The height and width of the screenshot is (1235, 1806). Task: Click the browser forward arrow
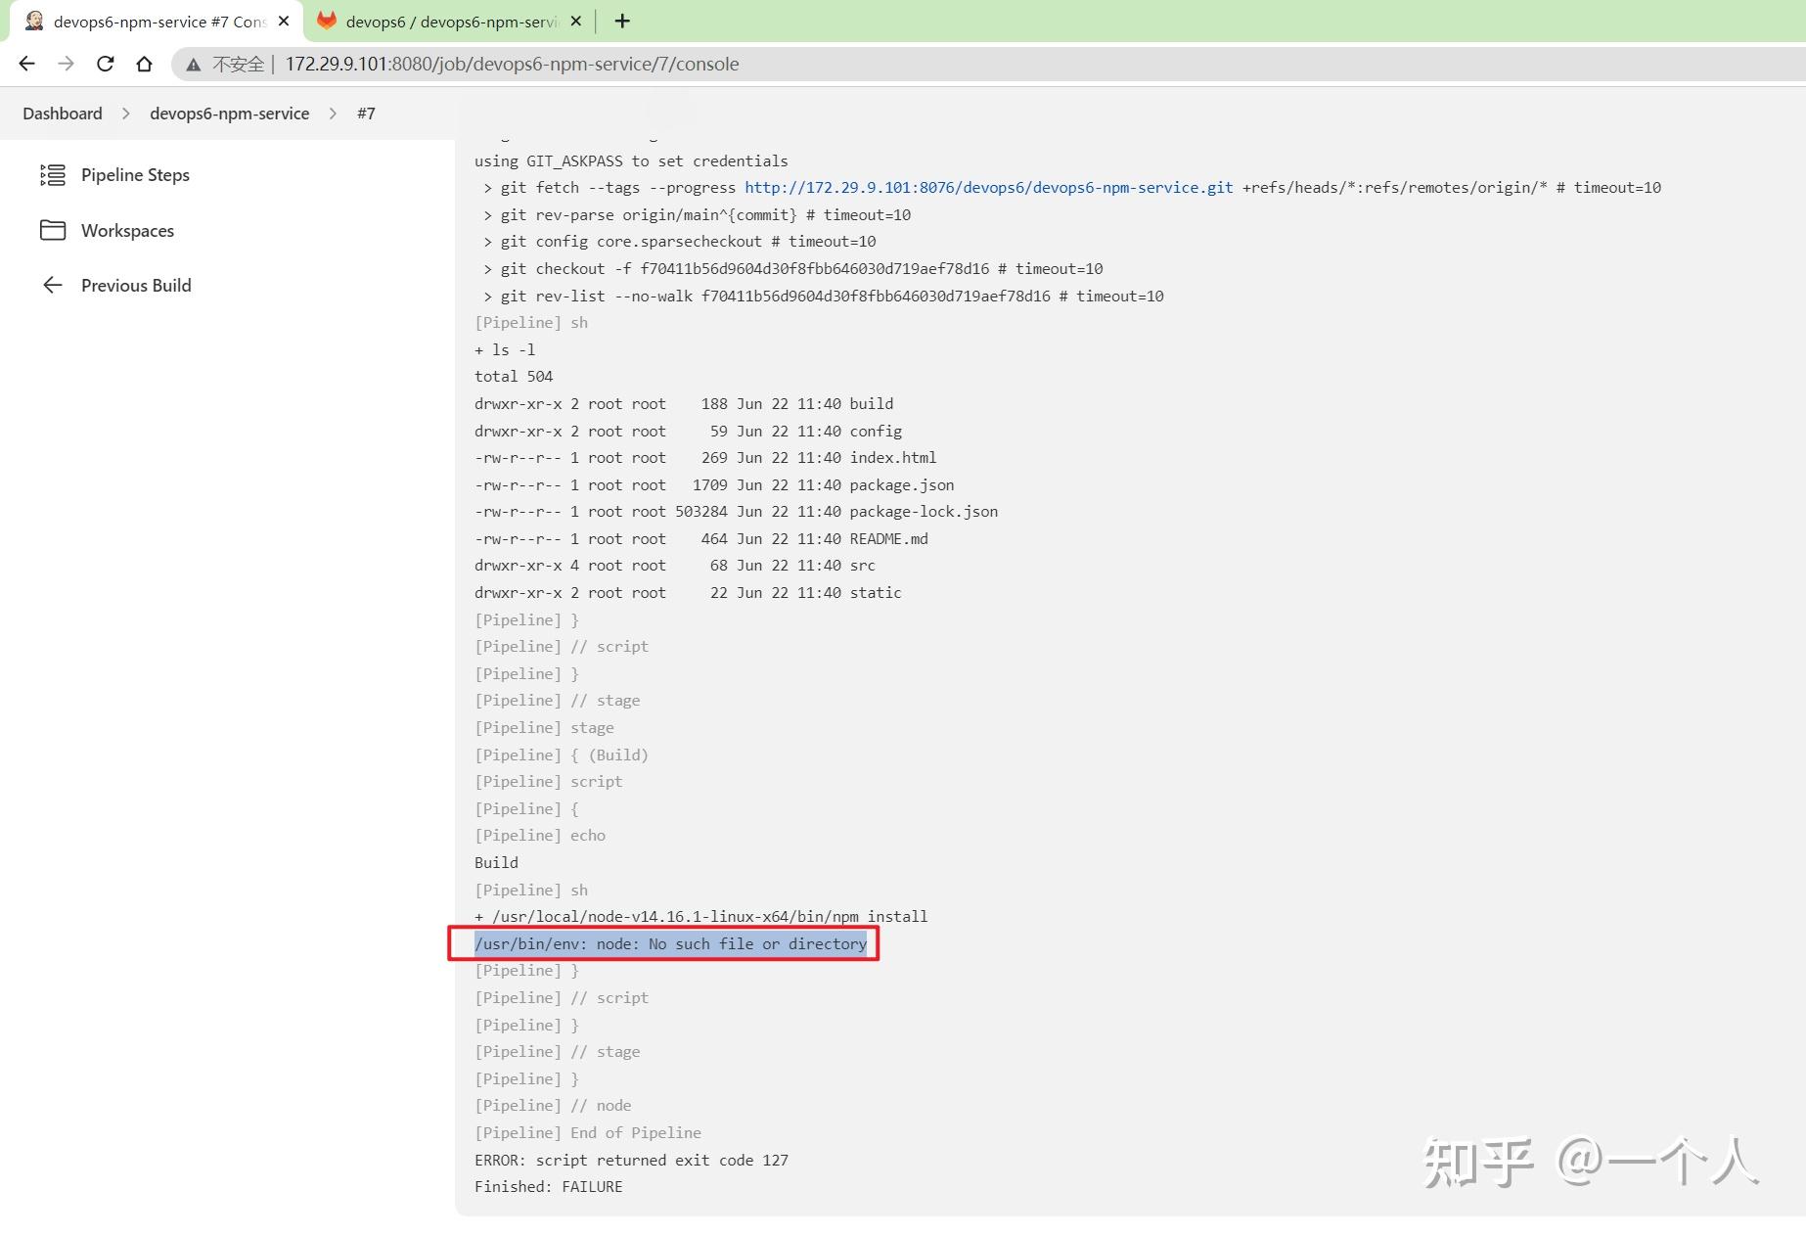[65, 64]
